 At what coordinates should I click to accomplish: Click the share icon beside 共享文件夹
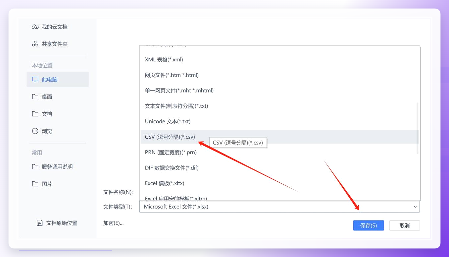pos(35,44)
